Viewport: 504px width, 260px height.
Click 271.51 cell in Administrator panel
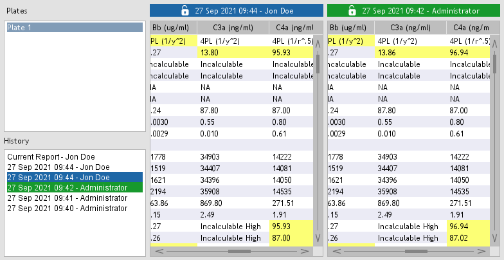[x=468, y=203]
